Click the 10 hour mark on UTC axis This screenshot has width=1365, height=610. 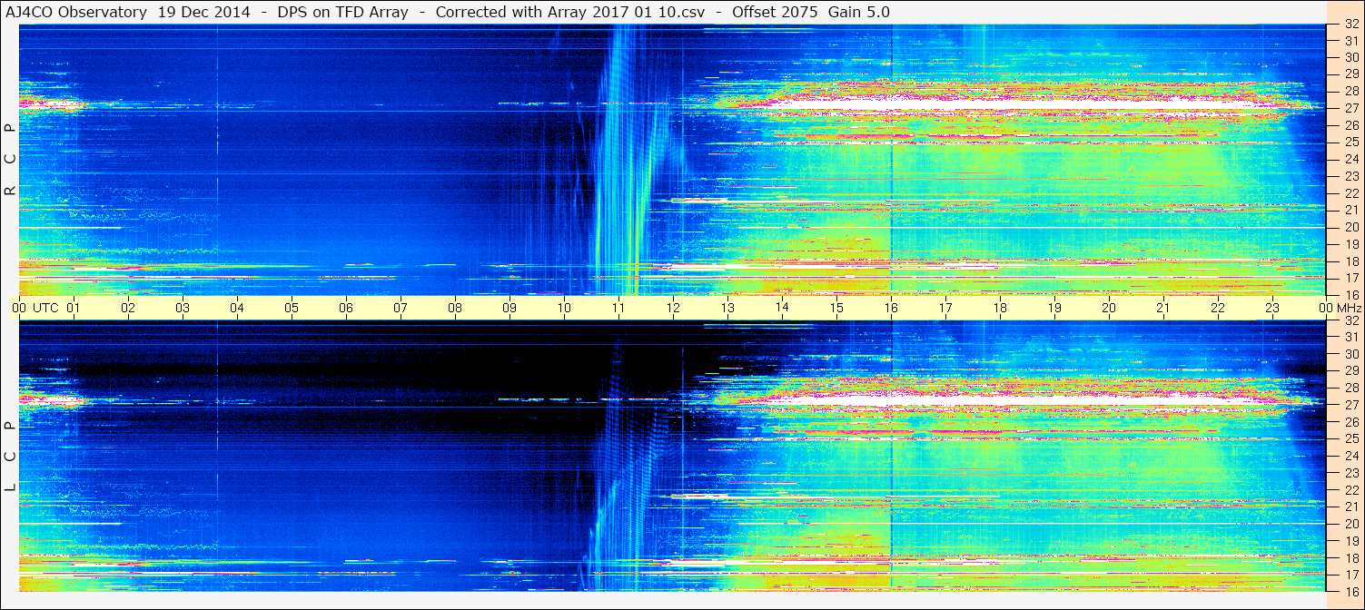[564, 308]
